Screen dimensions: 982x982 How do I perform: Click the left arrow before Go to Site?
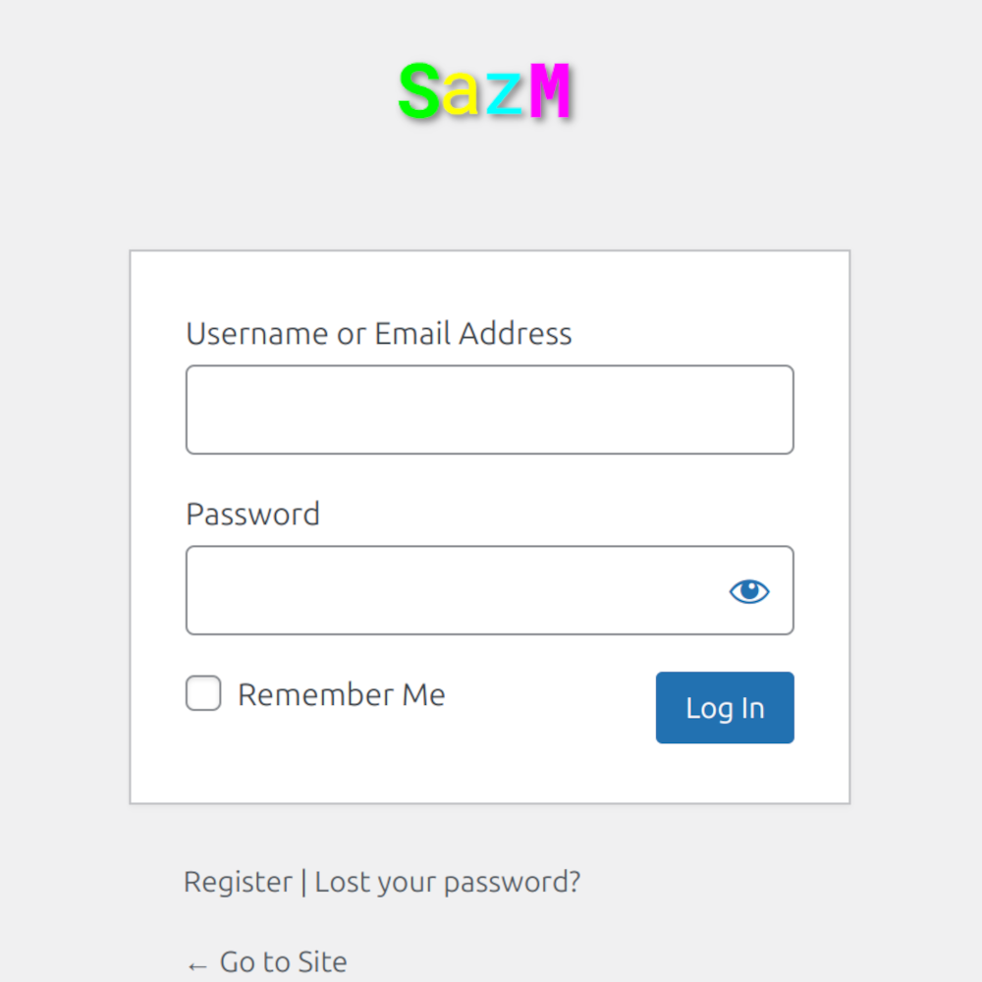(197, 965)
